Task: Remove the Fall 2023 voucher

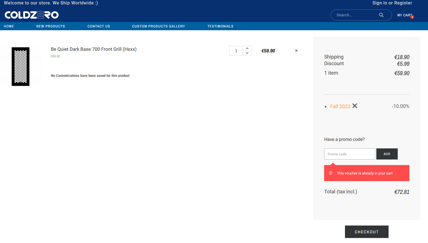Action: (355, 106)
